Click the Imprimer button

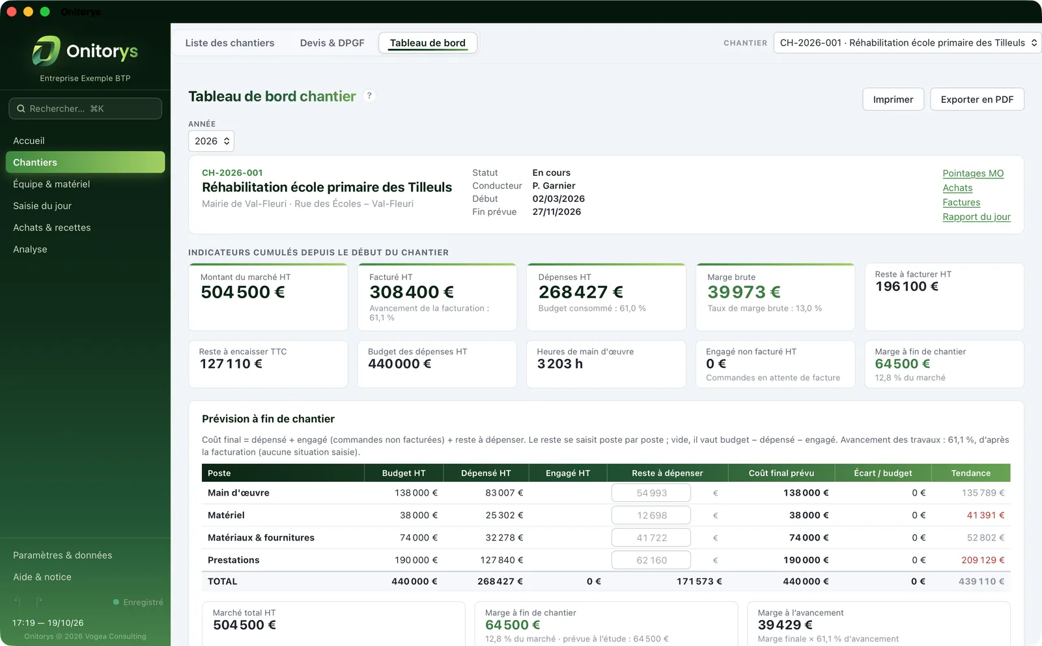[894, 99]
